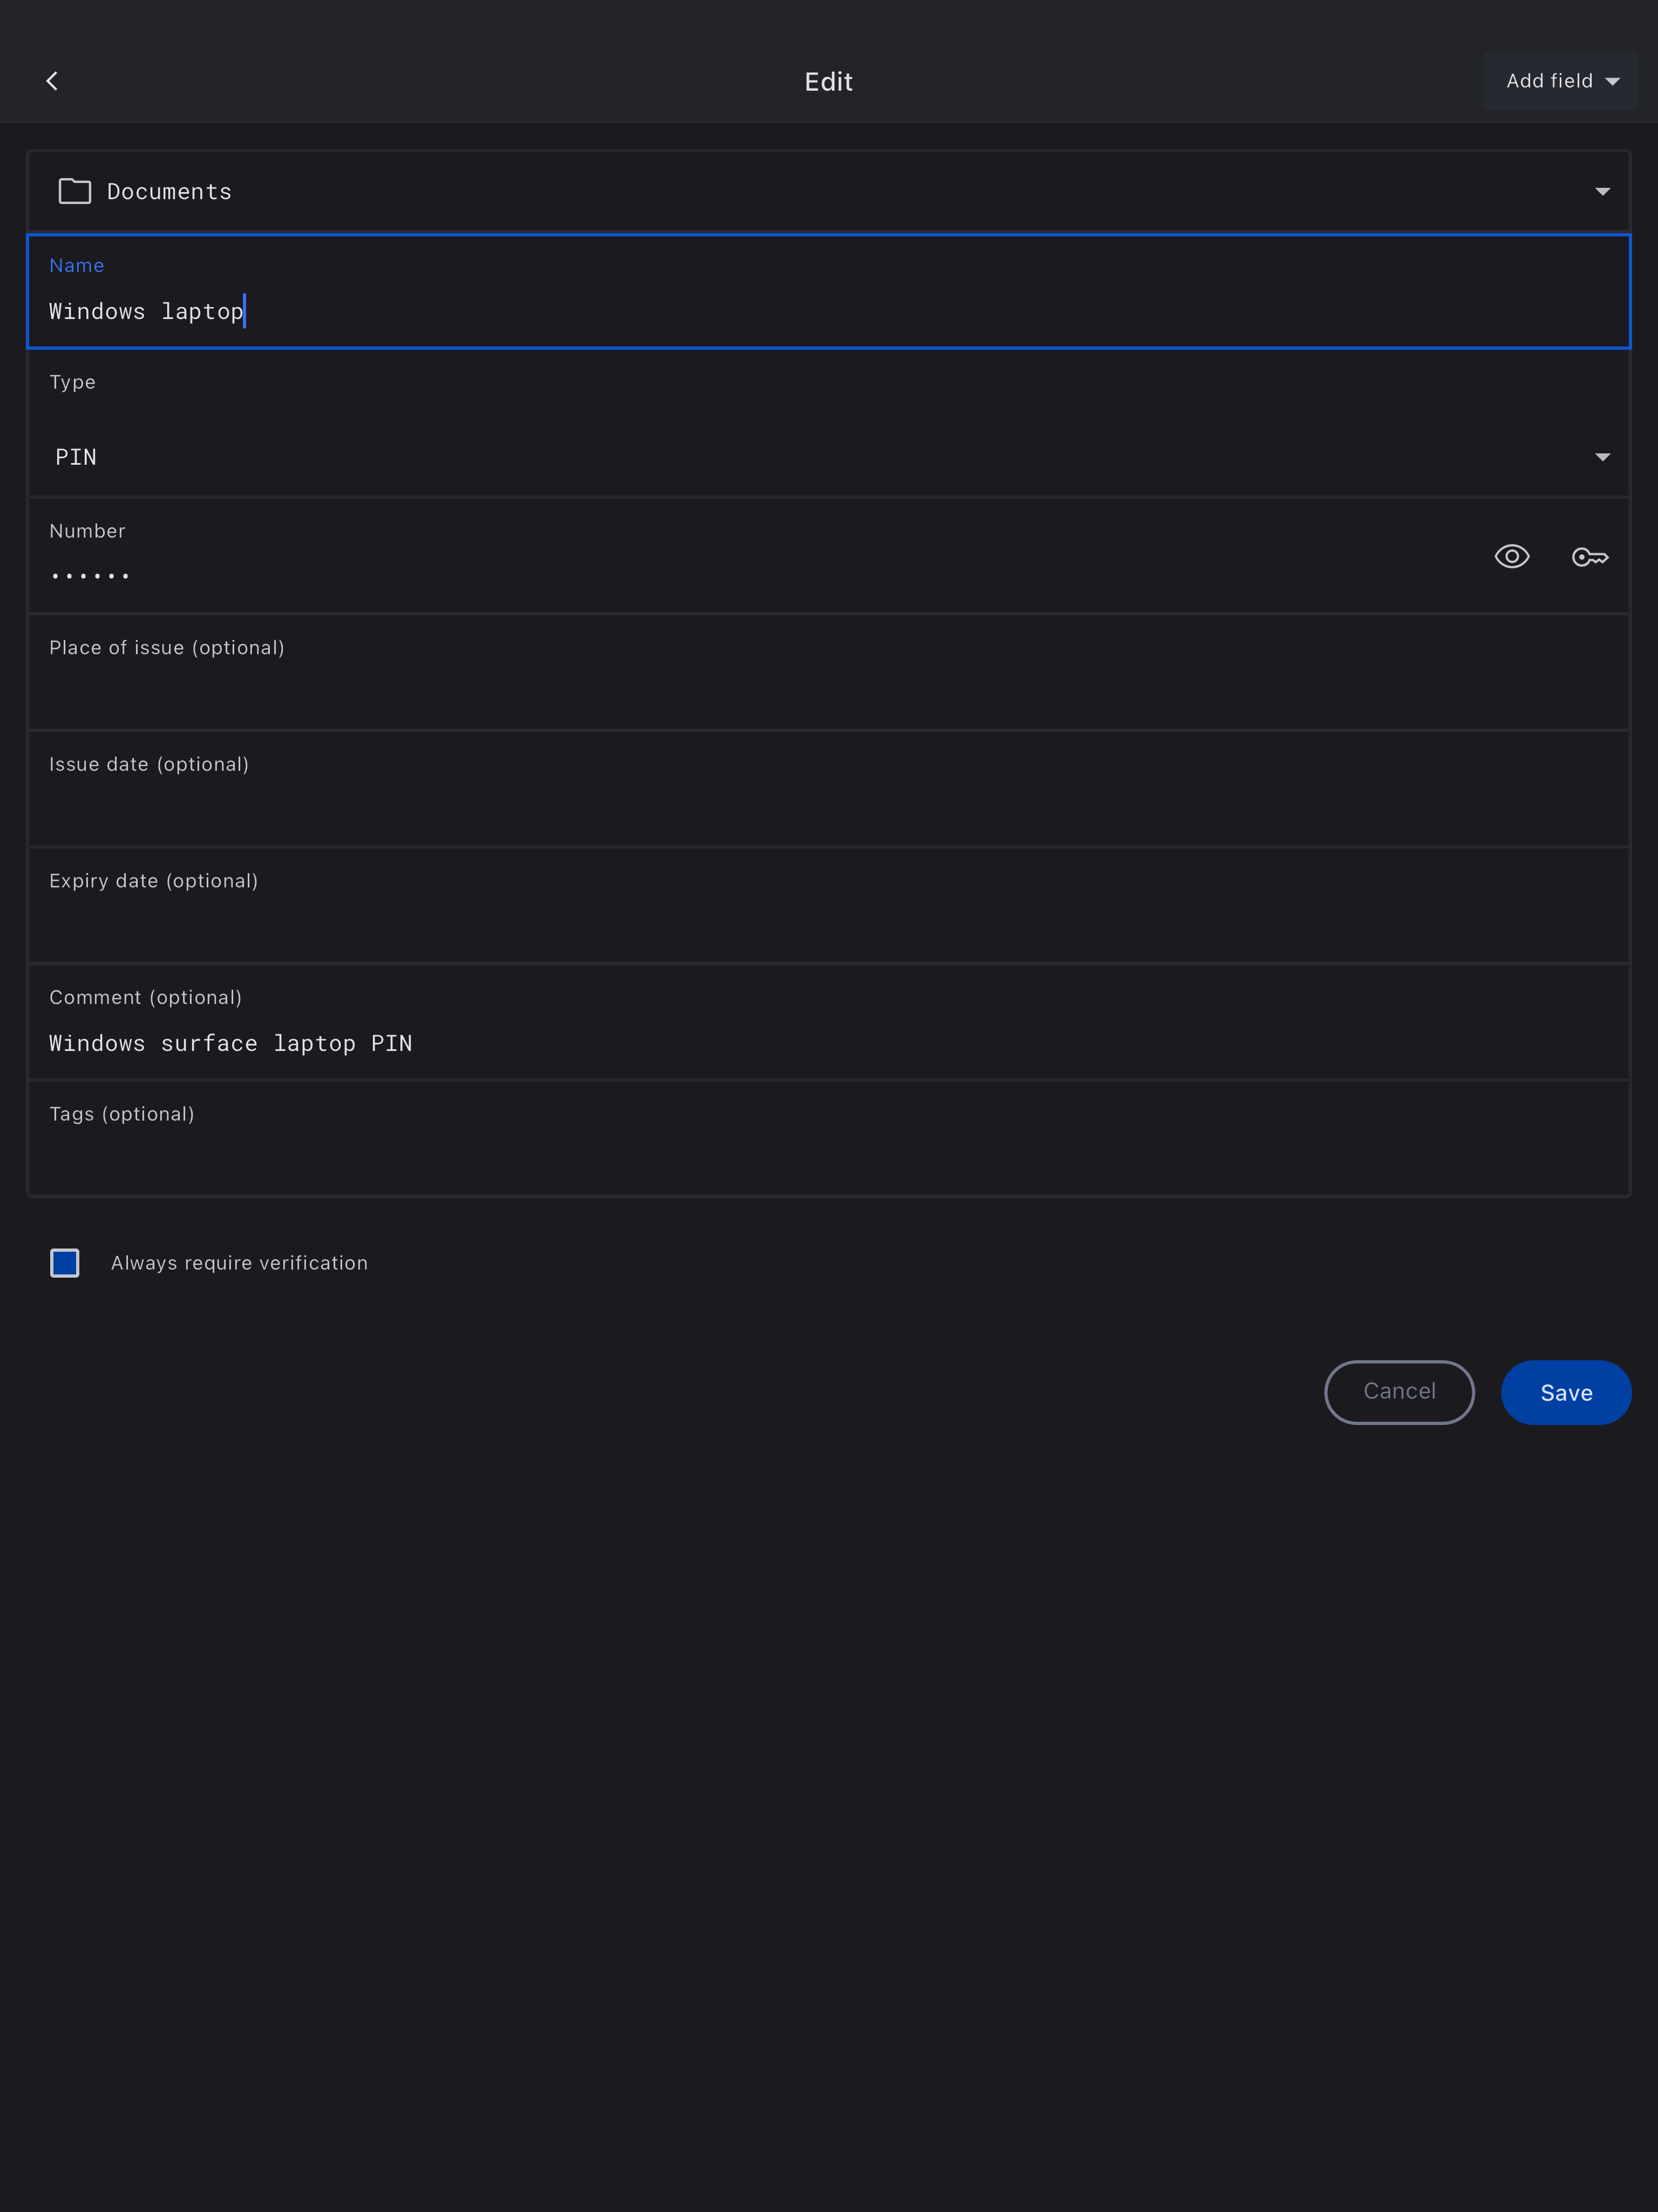Viewport: 1658px width, 2212px height.
Task: Click the Documents folder icon
Action: [x=75, y=191]
